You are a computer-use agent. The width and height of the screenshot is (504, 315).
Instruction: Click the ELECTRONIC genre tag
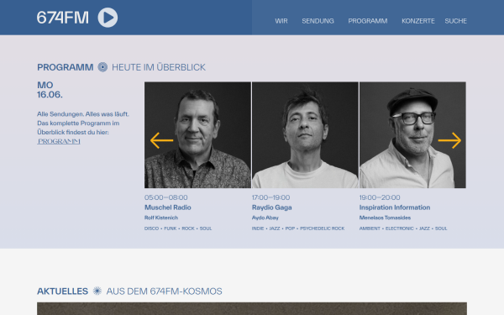tap(400, 228)
